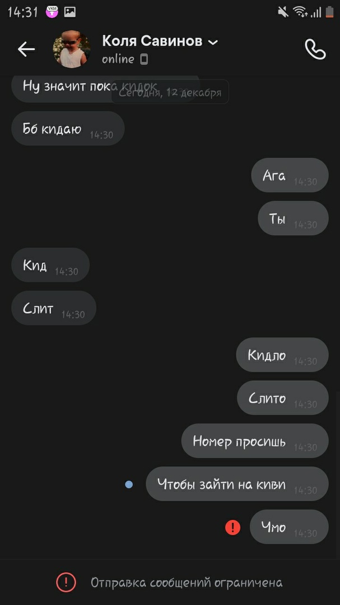Open the VKM notification icon in status bar
This screenshot has height=605, width=340.
[x=52, y=12]
